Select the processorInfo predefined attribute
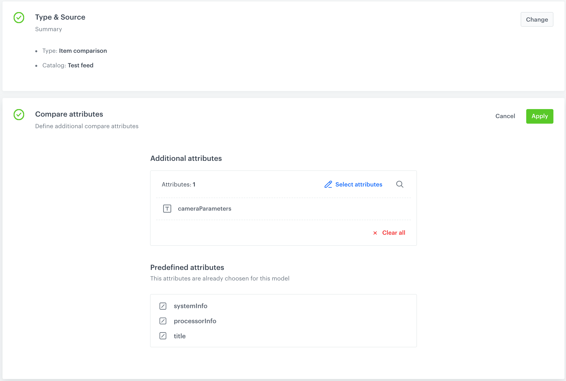The width and height of the screenshot is (566, 381). [195, 321]
